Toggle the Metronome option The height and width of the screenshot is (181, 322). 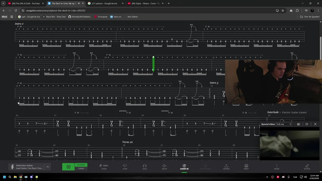pyautogui.click(x=205, y=167)
